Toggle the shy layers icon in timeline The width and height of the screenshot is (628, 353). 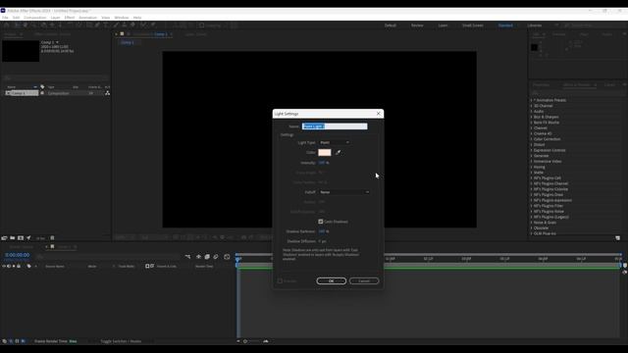click(x=198, y=257)
